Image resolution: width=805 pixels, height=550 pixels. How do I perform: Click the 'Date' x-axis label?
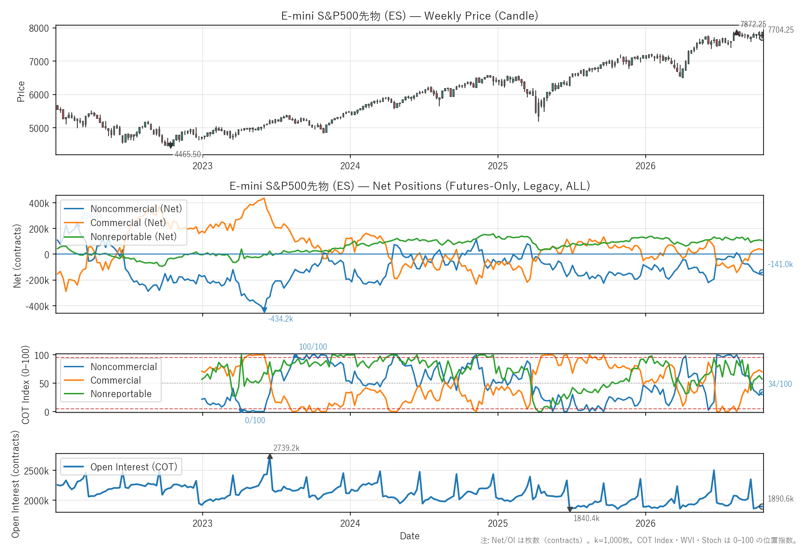pyautogui.click(x=409, y=536)
